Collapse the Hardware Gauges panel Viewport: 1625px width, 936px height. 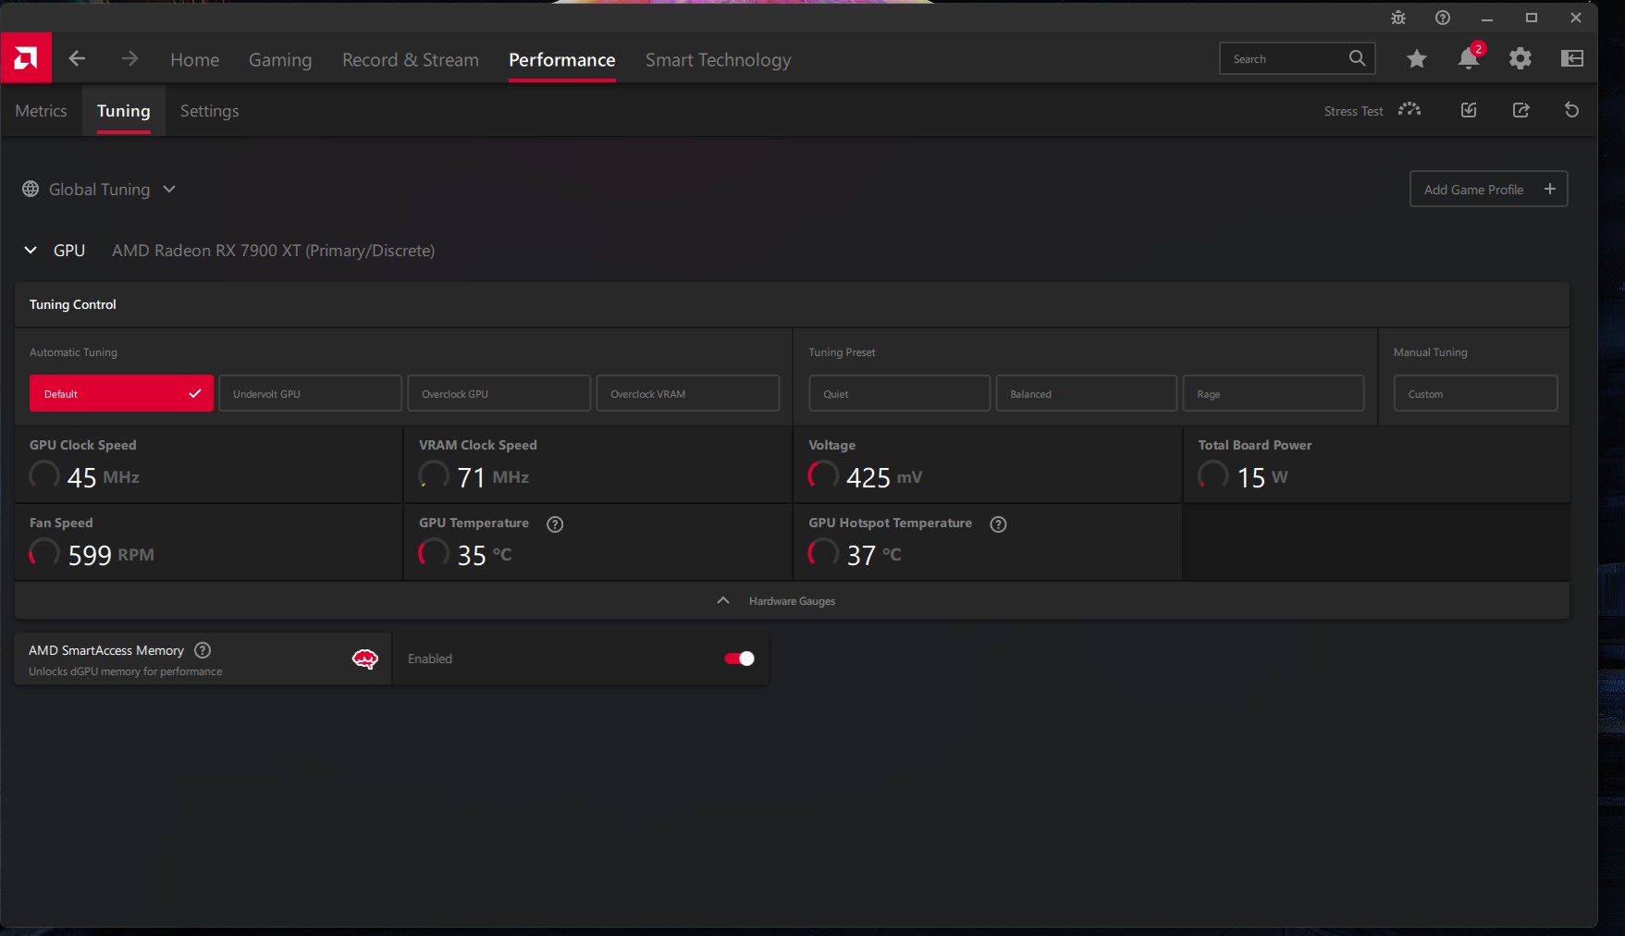coord(792,600)
